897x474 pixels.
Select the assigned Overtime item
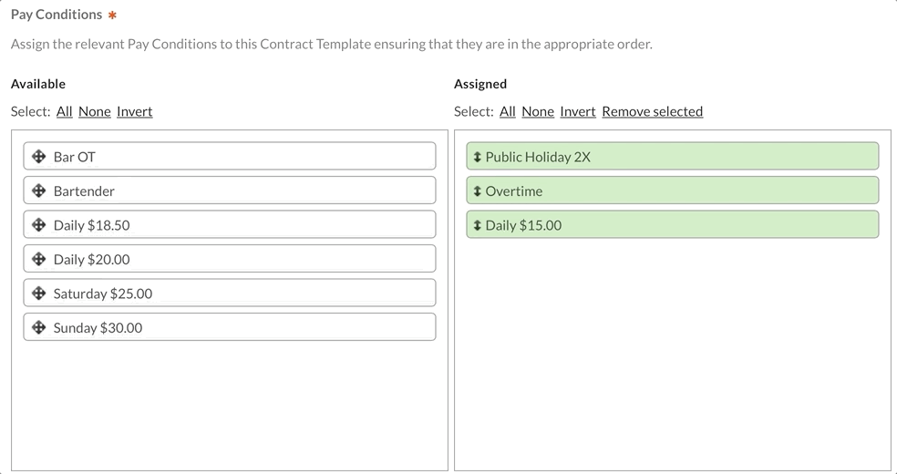pos(673,191)
